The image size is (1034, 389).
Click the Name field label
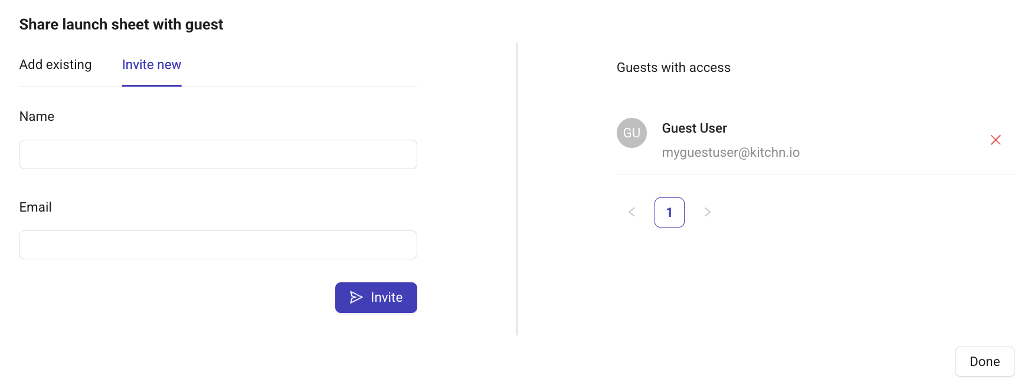tap(37, 117)
